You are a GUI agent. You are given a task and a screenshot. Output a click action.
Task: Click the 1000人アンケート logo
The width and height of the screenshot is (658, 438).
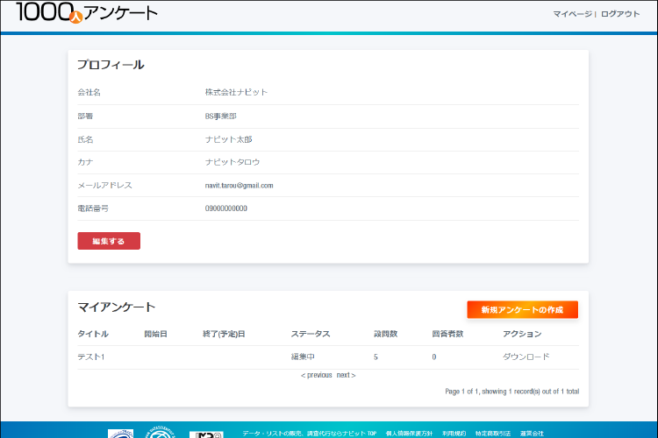[x=87, y=12]
